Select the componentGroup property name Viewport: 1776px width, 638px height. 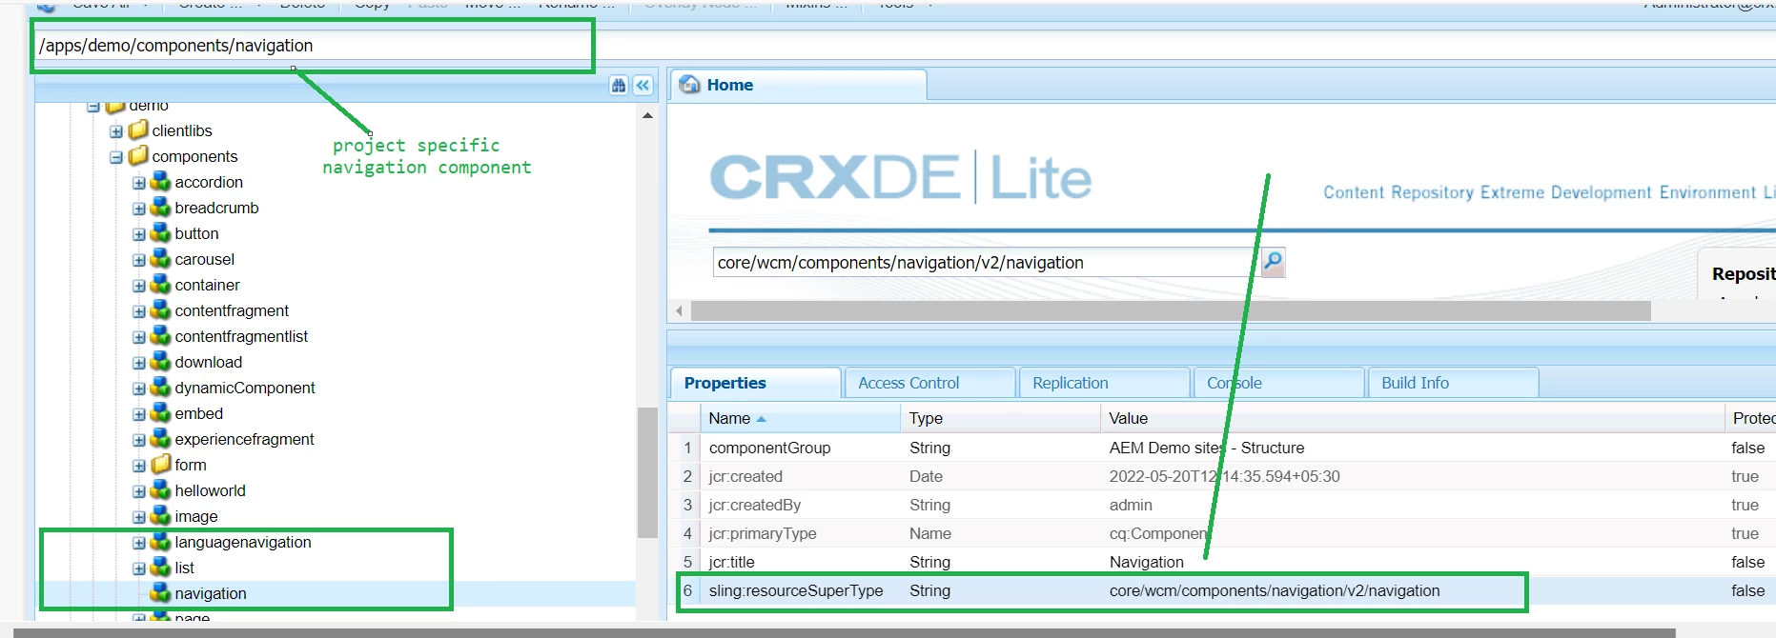pyautogui.click(x=769, y=448)
